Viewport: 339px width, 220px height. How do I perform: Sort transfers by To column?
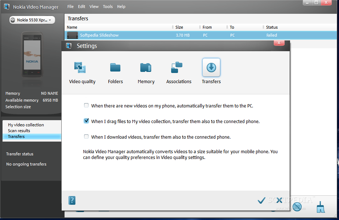[x=245, y=27]
